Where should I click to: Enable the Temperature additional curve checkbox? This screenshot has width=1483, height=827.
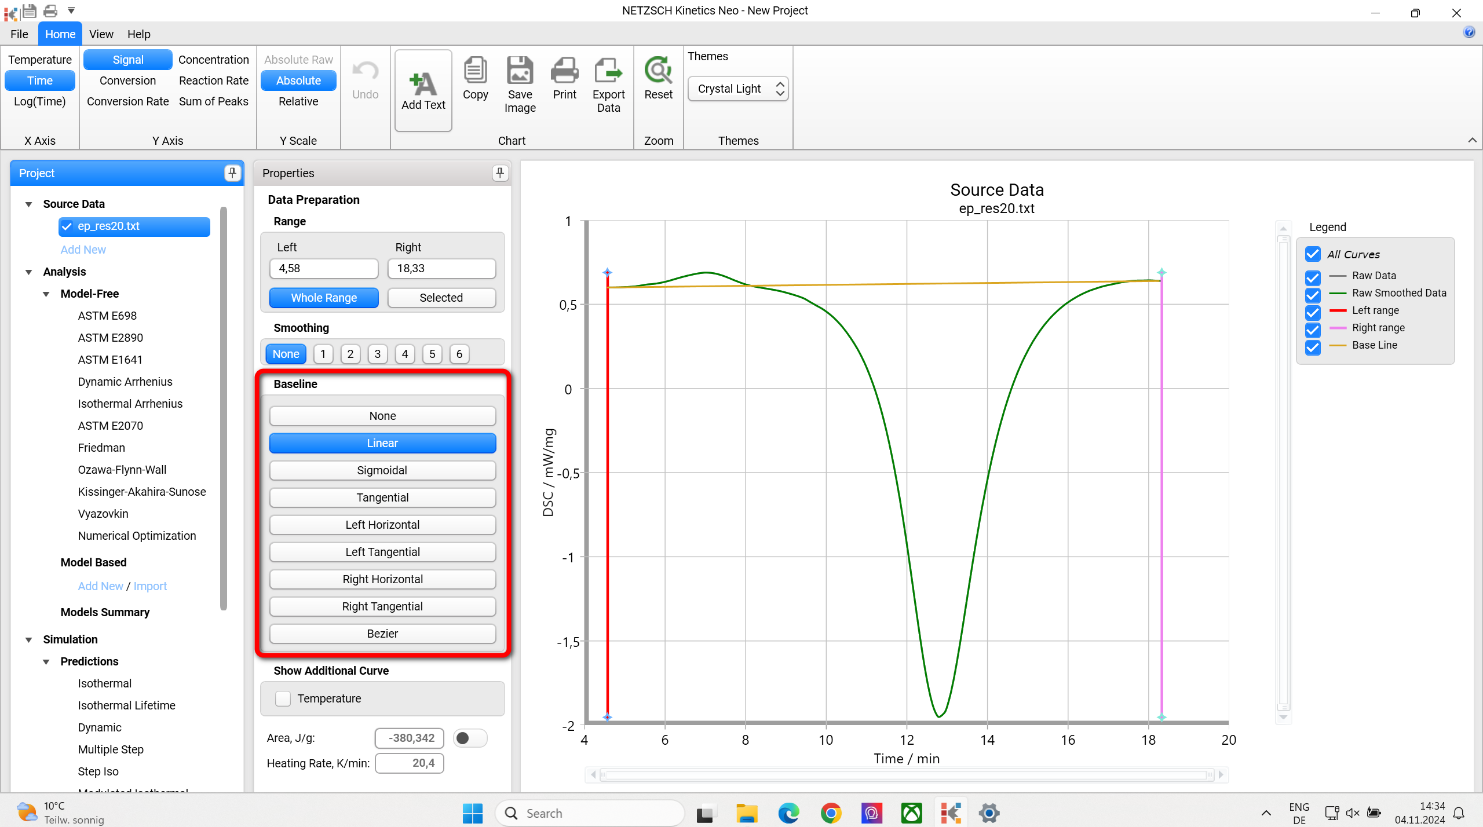click(x=283, y=698)
